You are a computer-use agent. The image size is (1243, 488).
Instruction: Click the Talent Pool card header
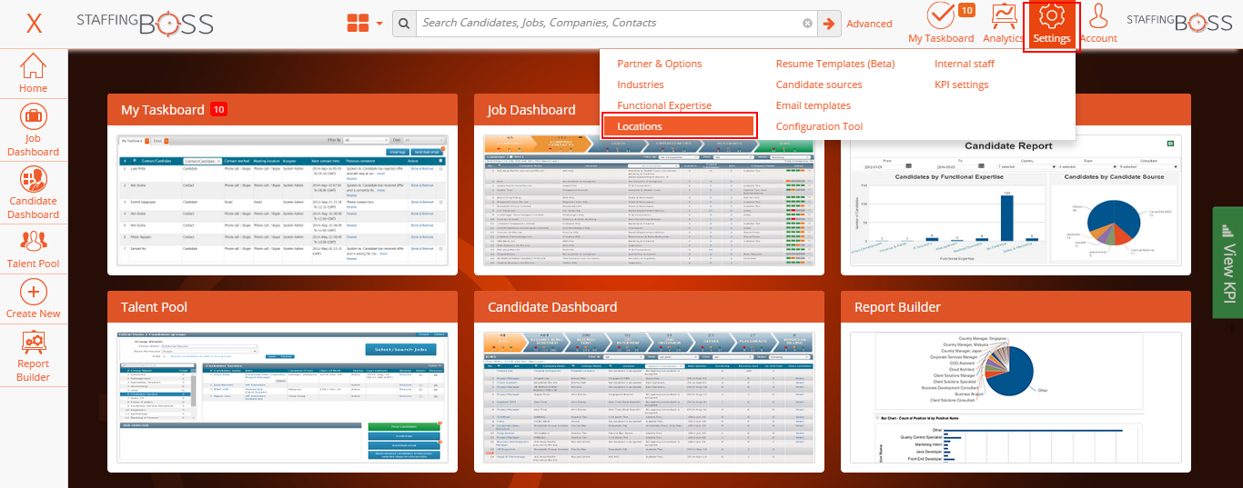282,307
